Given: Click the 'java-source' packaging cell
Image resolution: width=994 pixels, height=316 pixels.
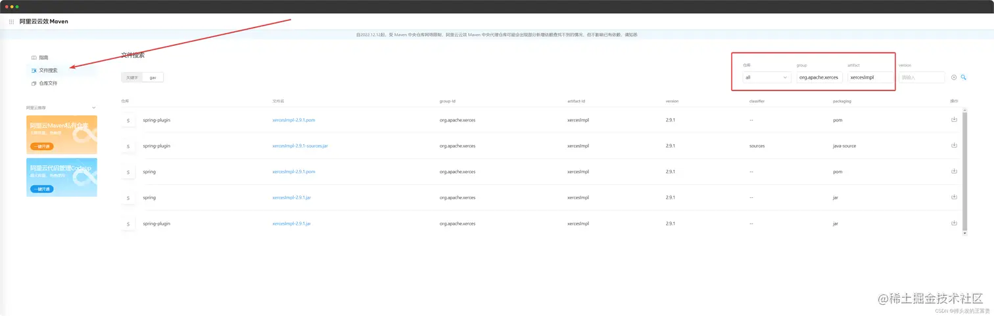Looking at the screenshot, I should coord(844,146).
